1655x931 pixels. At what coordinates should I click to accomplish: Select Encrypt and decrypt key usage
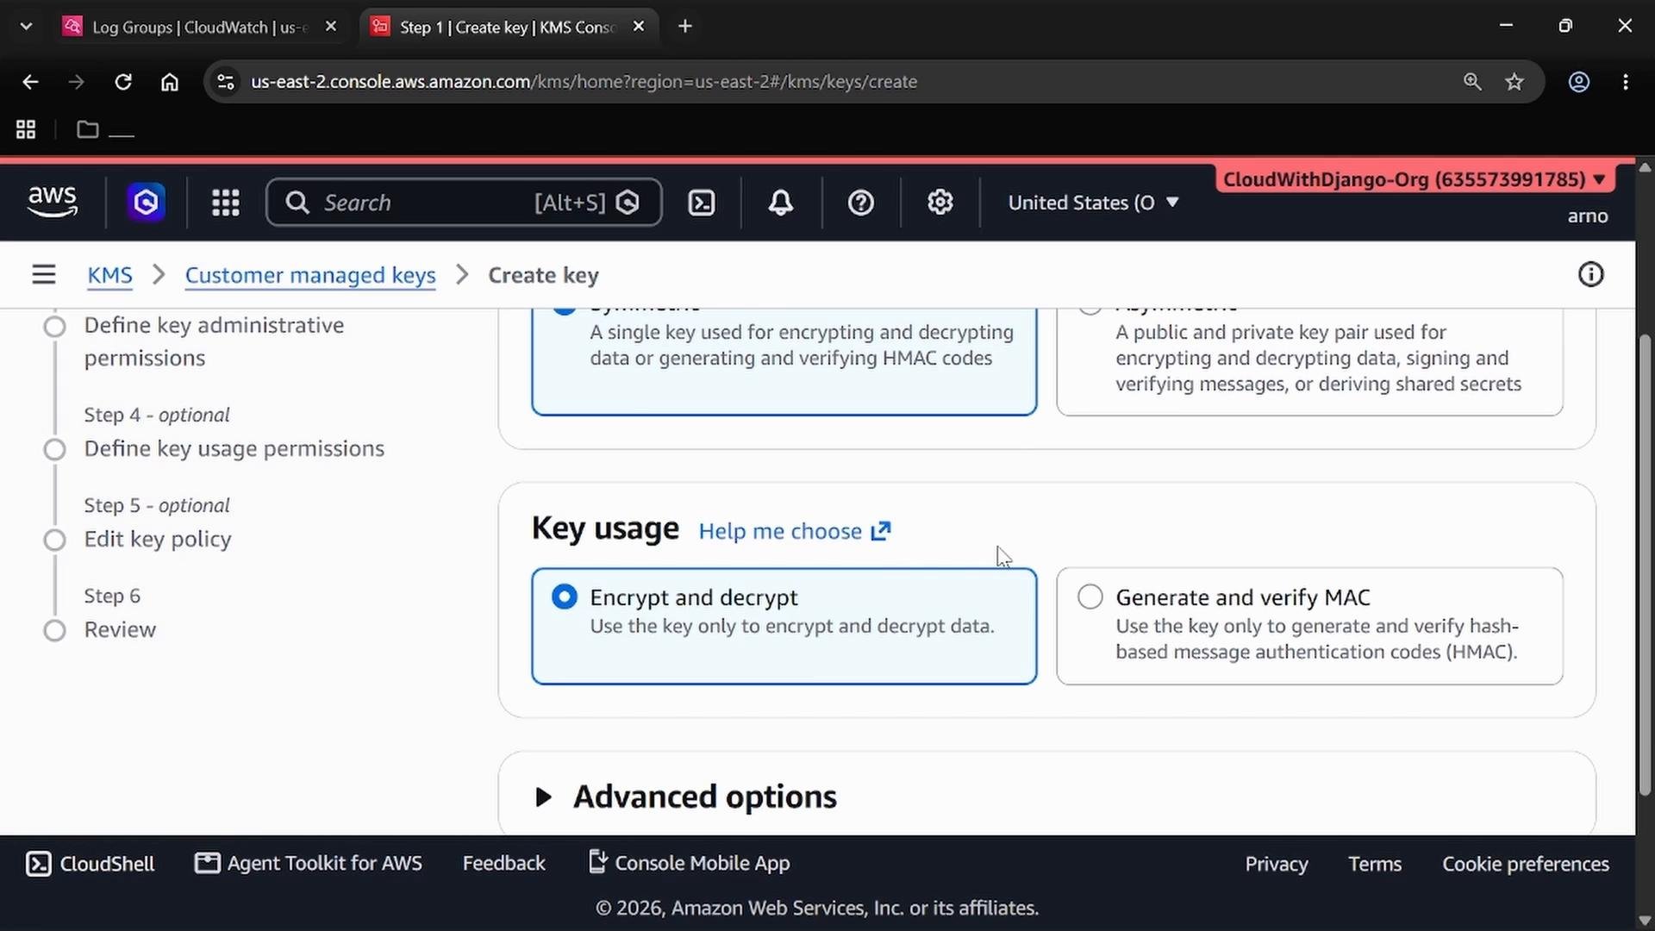click(784, 626)
